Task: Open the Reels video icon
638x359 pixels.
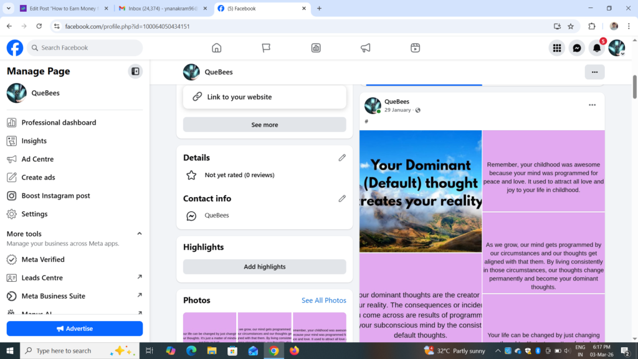Action: [415, 47]
